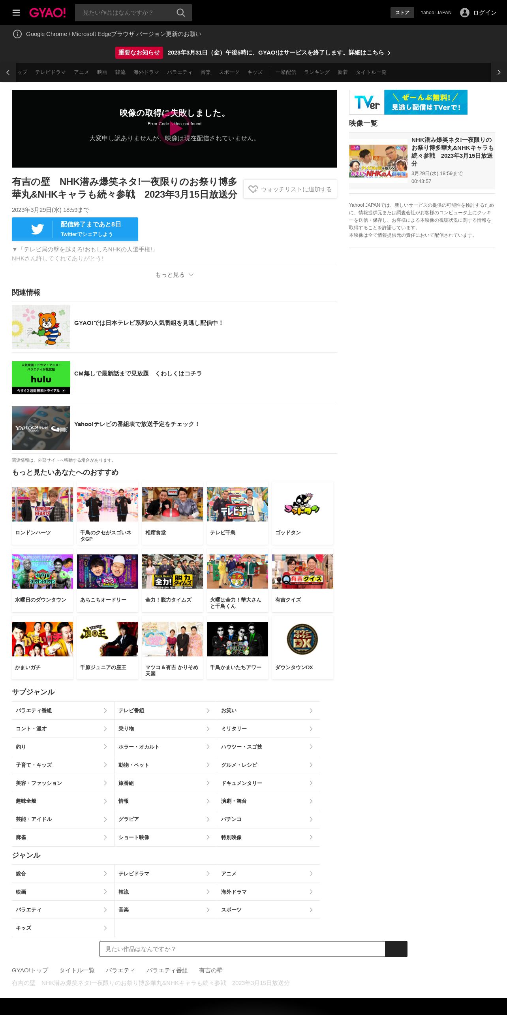Click the dark search button at page bottom

tap(396, 949)
